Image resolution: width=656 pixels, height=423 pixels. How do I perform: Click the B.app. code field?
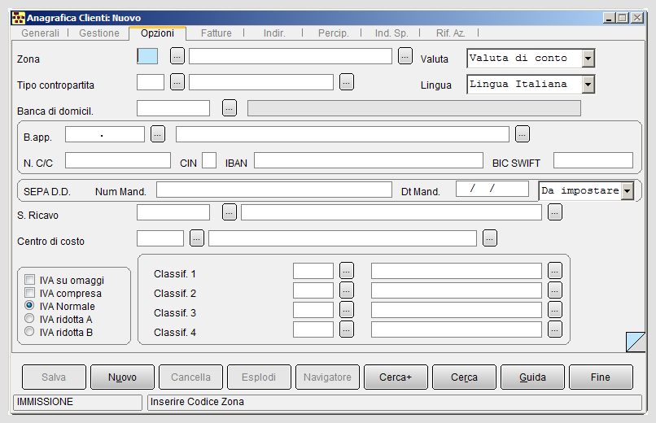point(105,134)
